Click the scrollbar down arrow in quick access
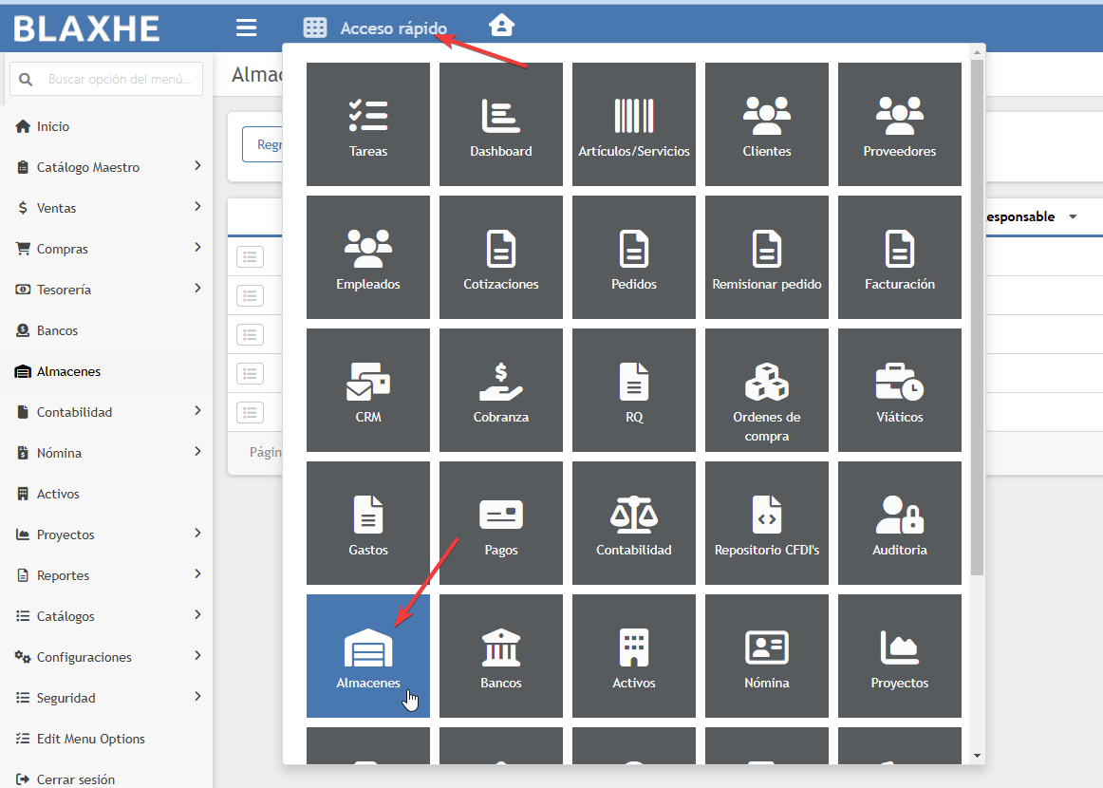Image resolution: width=1103 pixels, height=788 pixels. (977, 756)
